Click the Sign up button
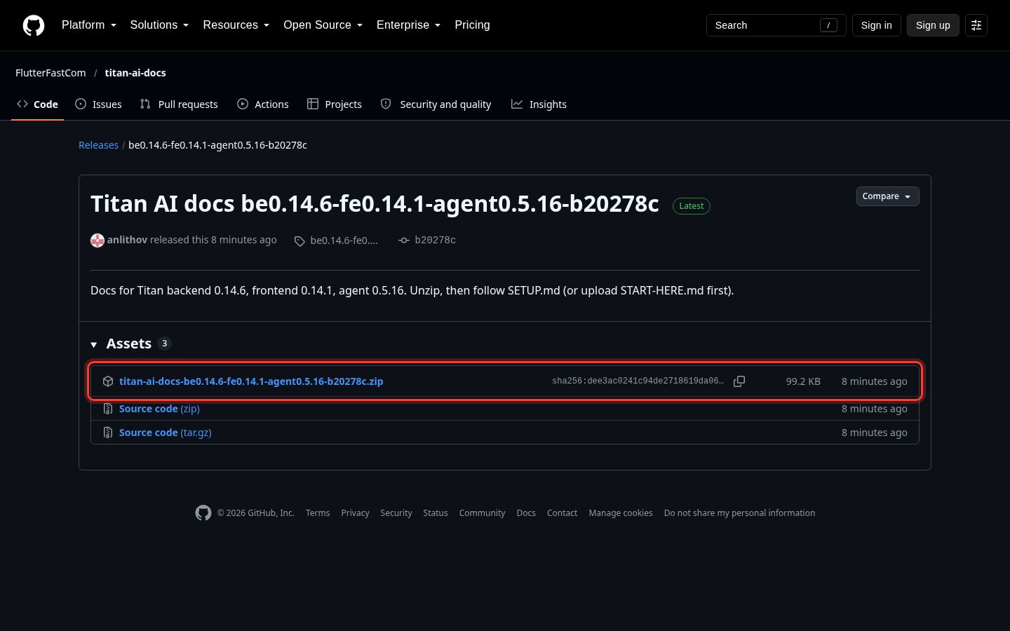This screenshot has width=1010, height=631. pyautogui.click(x=933, y=25)
